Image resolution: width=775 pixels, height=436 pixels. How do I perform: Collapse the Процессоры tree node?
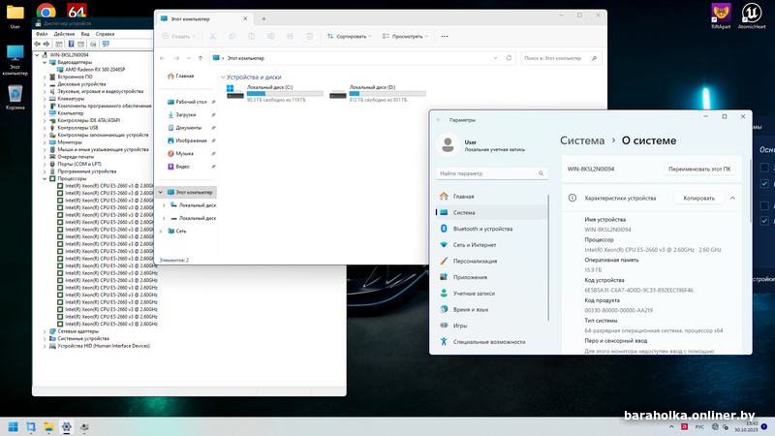(46, 178)
